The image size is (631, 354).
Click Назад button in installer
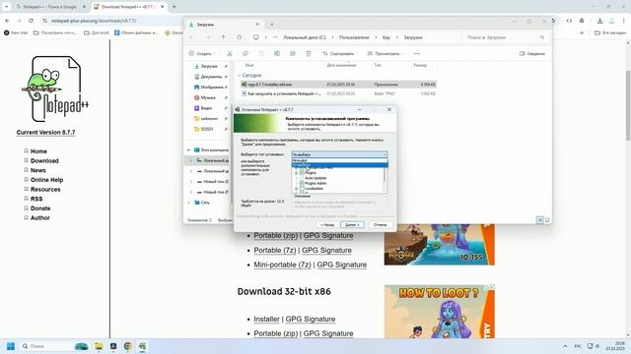coord(327,225)
